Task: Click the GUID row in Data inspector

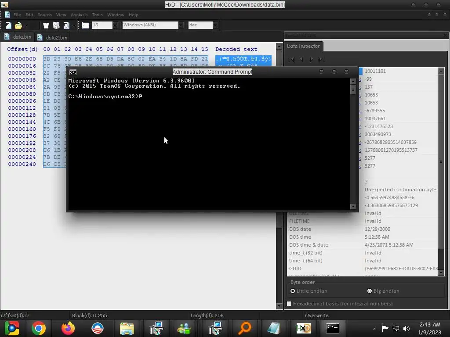Action: coord(363,269)
